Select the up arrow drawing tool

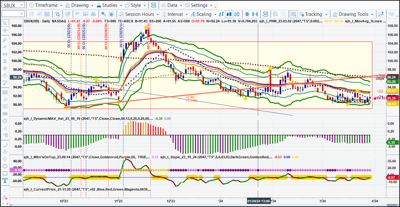point(5,159)
